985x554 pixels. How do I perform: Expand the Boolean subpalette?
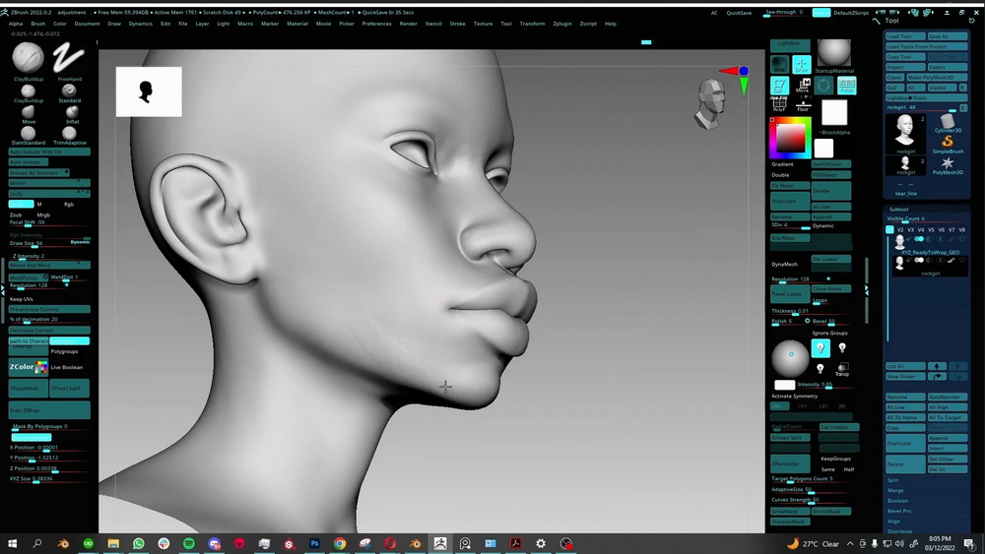897,501
